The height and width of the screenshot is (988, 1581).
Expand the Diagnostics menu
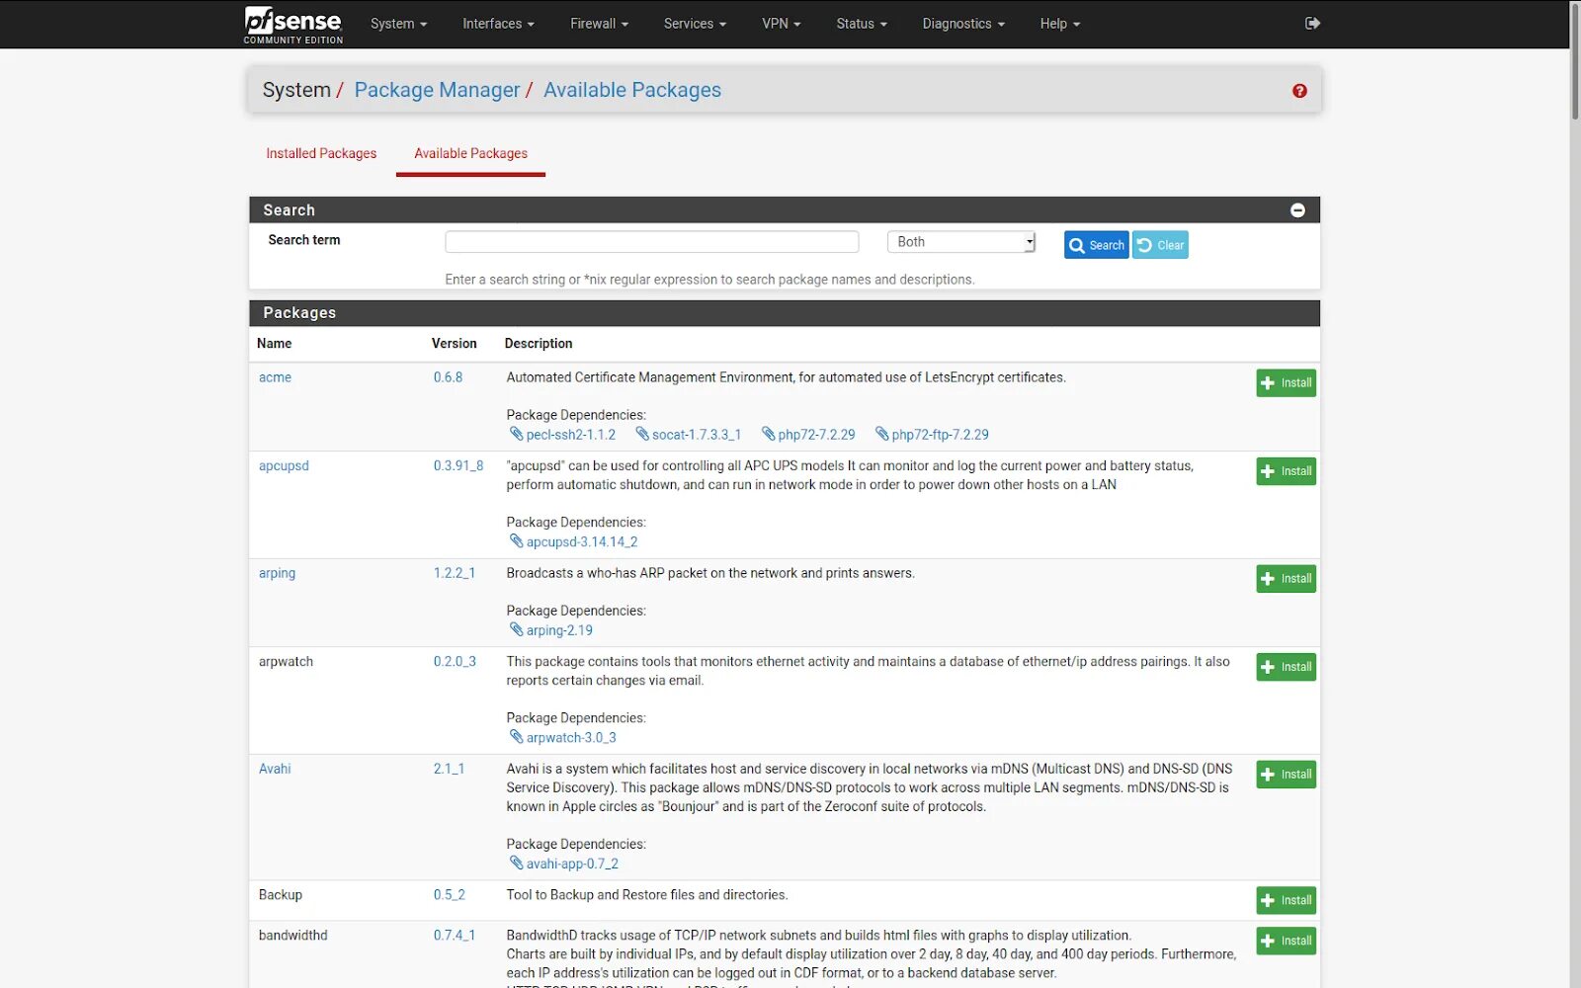[963, 24]
